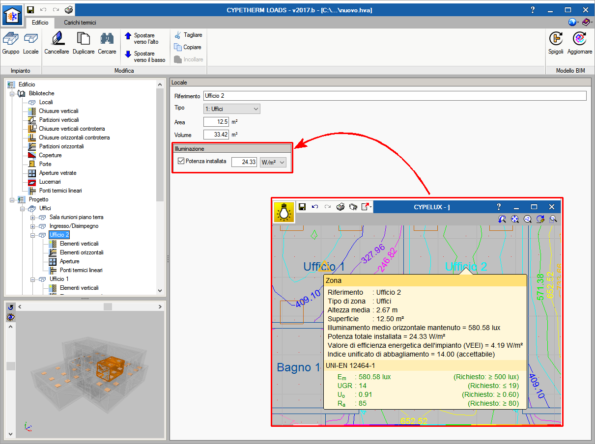
Task: Select Chiusure orizzontali controterra in the library
Action: click(x=75, y=138)
